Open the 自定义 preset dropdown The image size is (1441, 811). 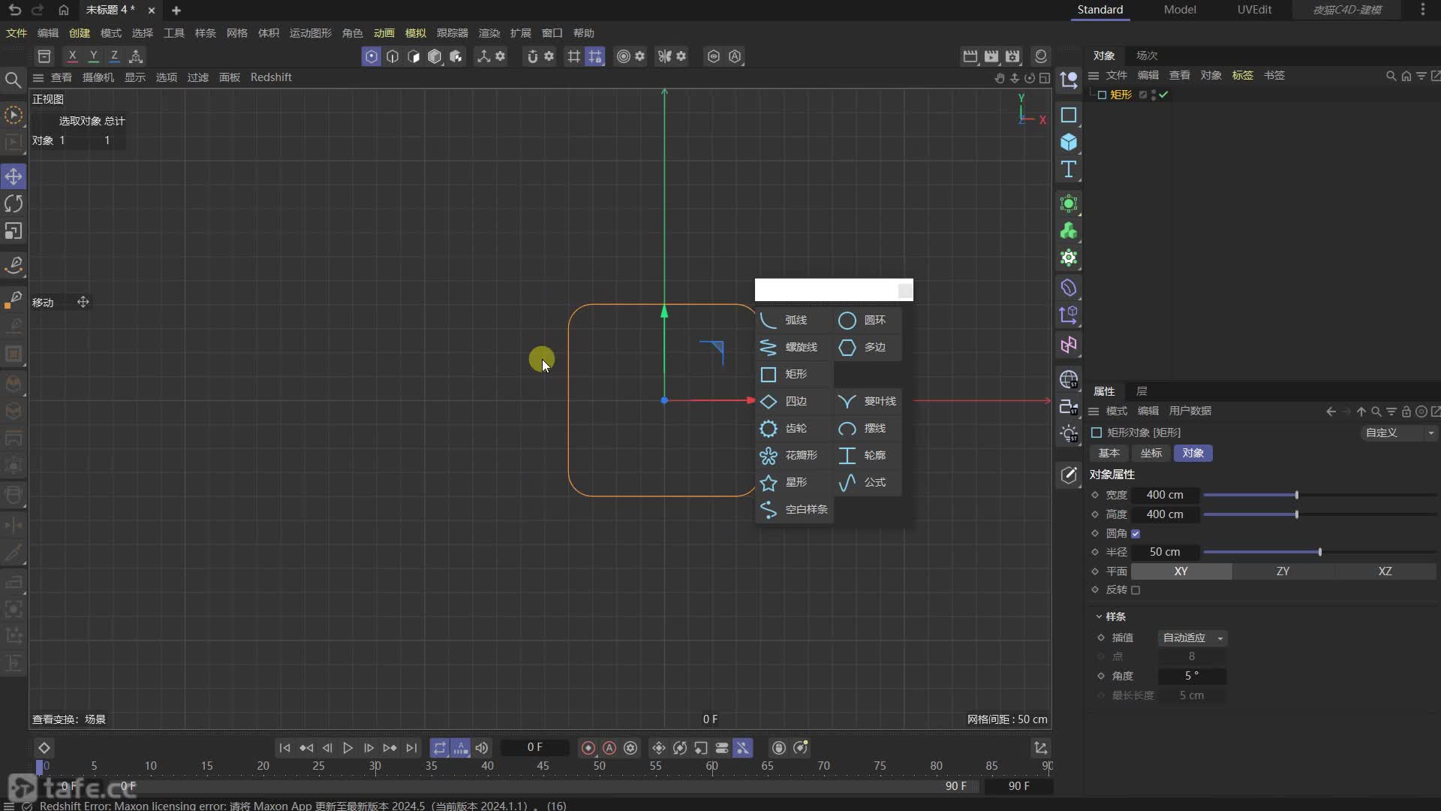point(1398,433)
